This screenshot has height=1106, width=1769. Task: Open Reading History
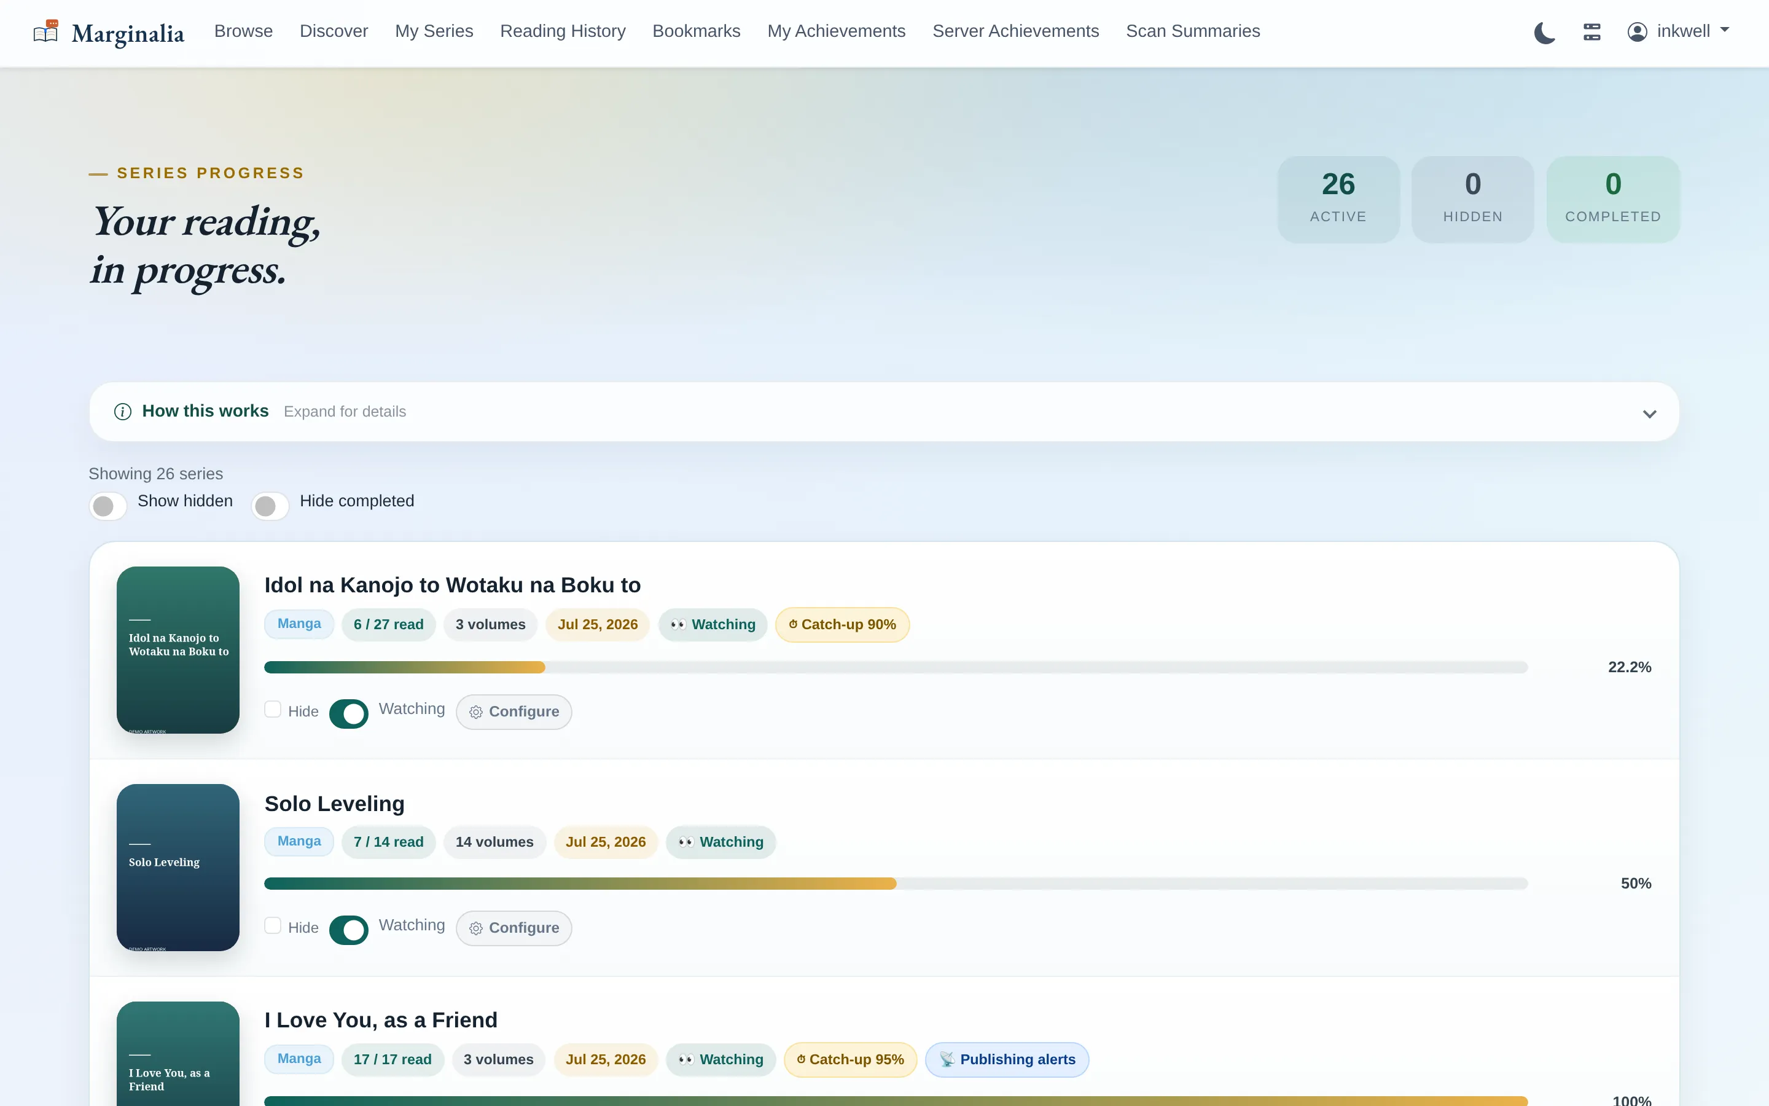563,31
